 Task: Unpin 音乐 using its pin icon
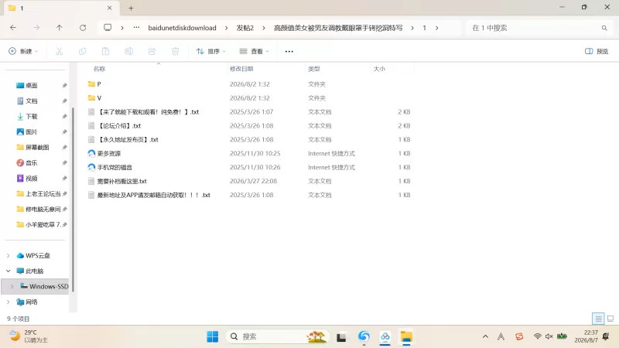click(x=64, y=162)
